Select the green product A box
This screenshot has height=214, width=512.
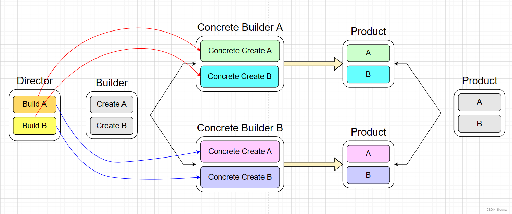pos(368,53)
